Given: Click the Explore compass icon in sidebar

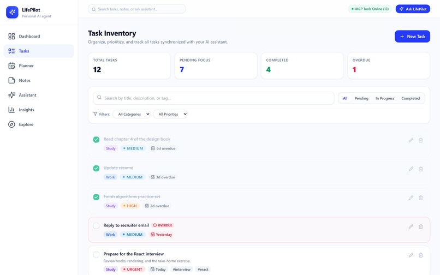Looking at the screenshot, I should [11, 124].
